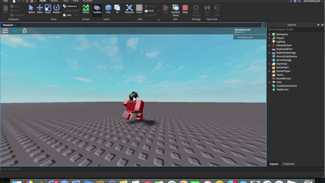Expand the NetworkClient node
This screenshot has width=325, height=183.
tap(270, 45)
